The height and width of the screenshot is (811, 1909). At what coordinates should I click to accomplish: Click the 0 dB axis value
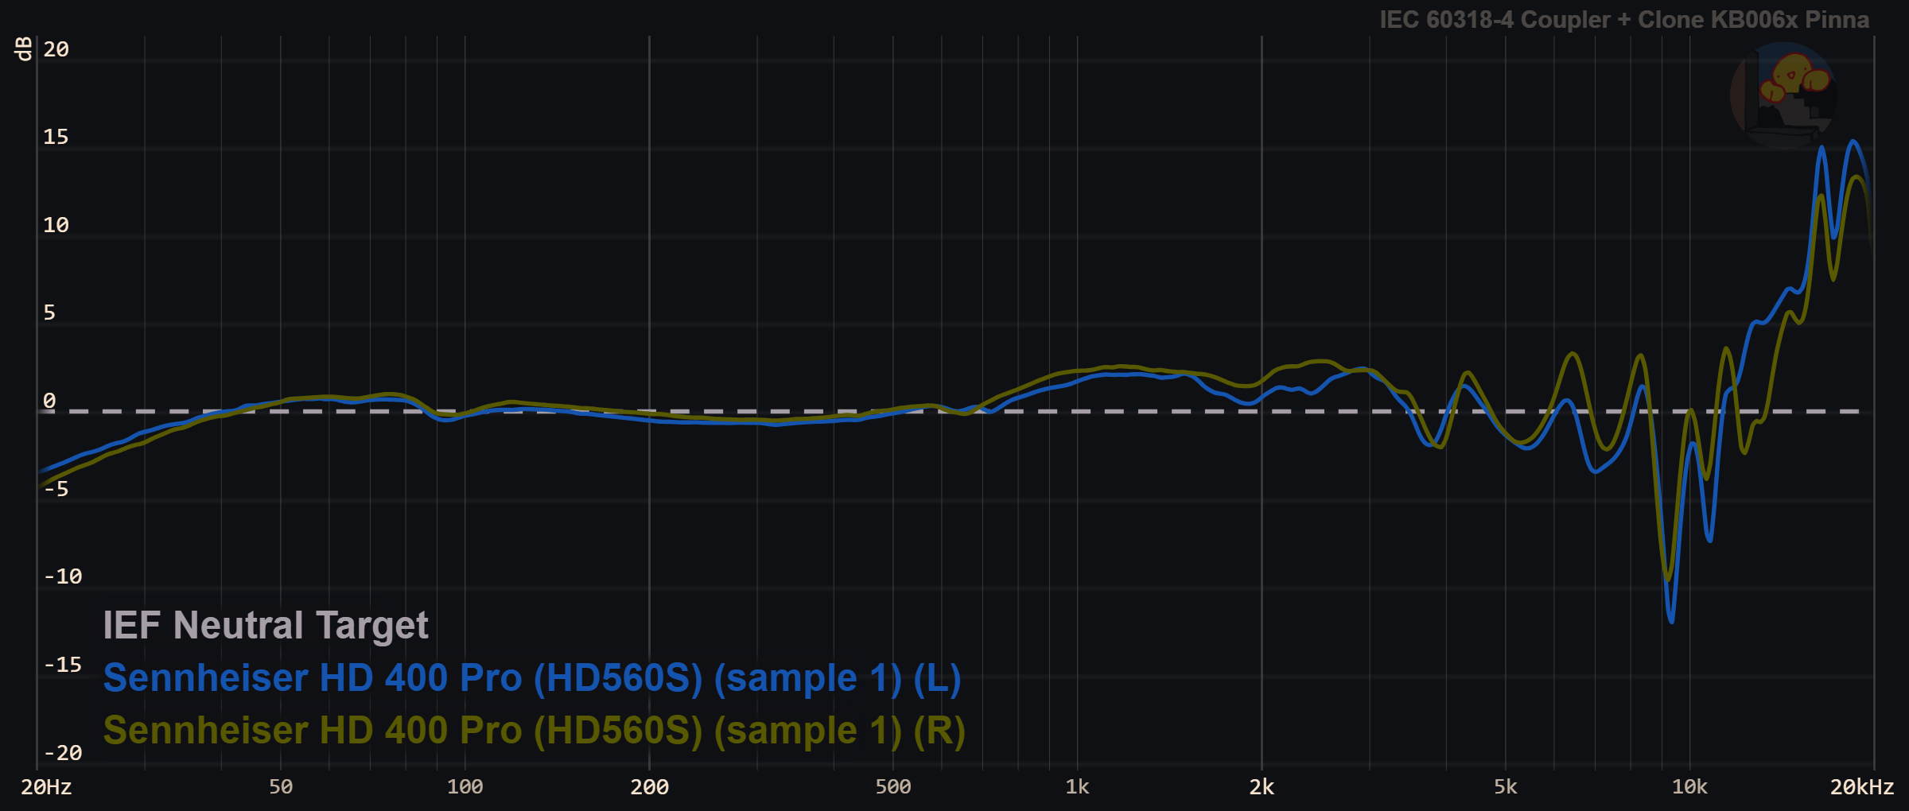49,401
